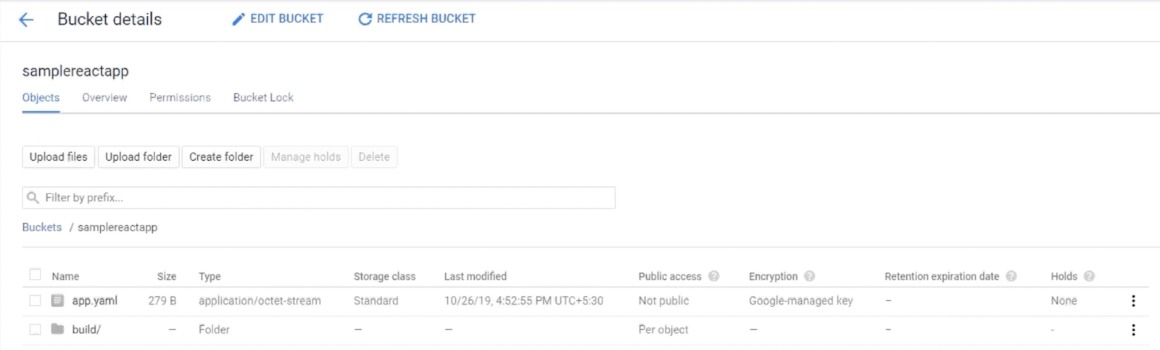Go back using the left arrow icon
The image size is (1160, 350).
pos(26,20)
